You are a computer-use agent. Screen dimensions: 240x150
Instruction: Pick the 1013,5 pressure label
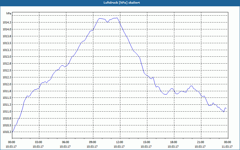pyautogui.click(x=7, y=43)
